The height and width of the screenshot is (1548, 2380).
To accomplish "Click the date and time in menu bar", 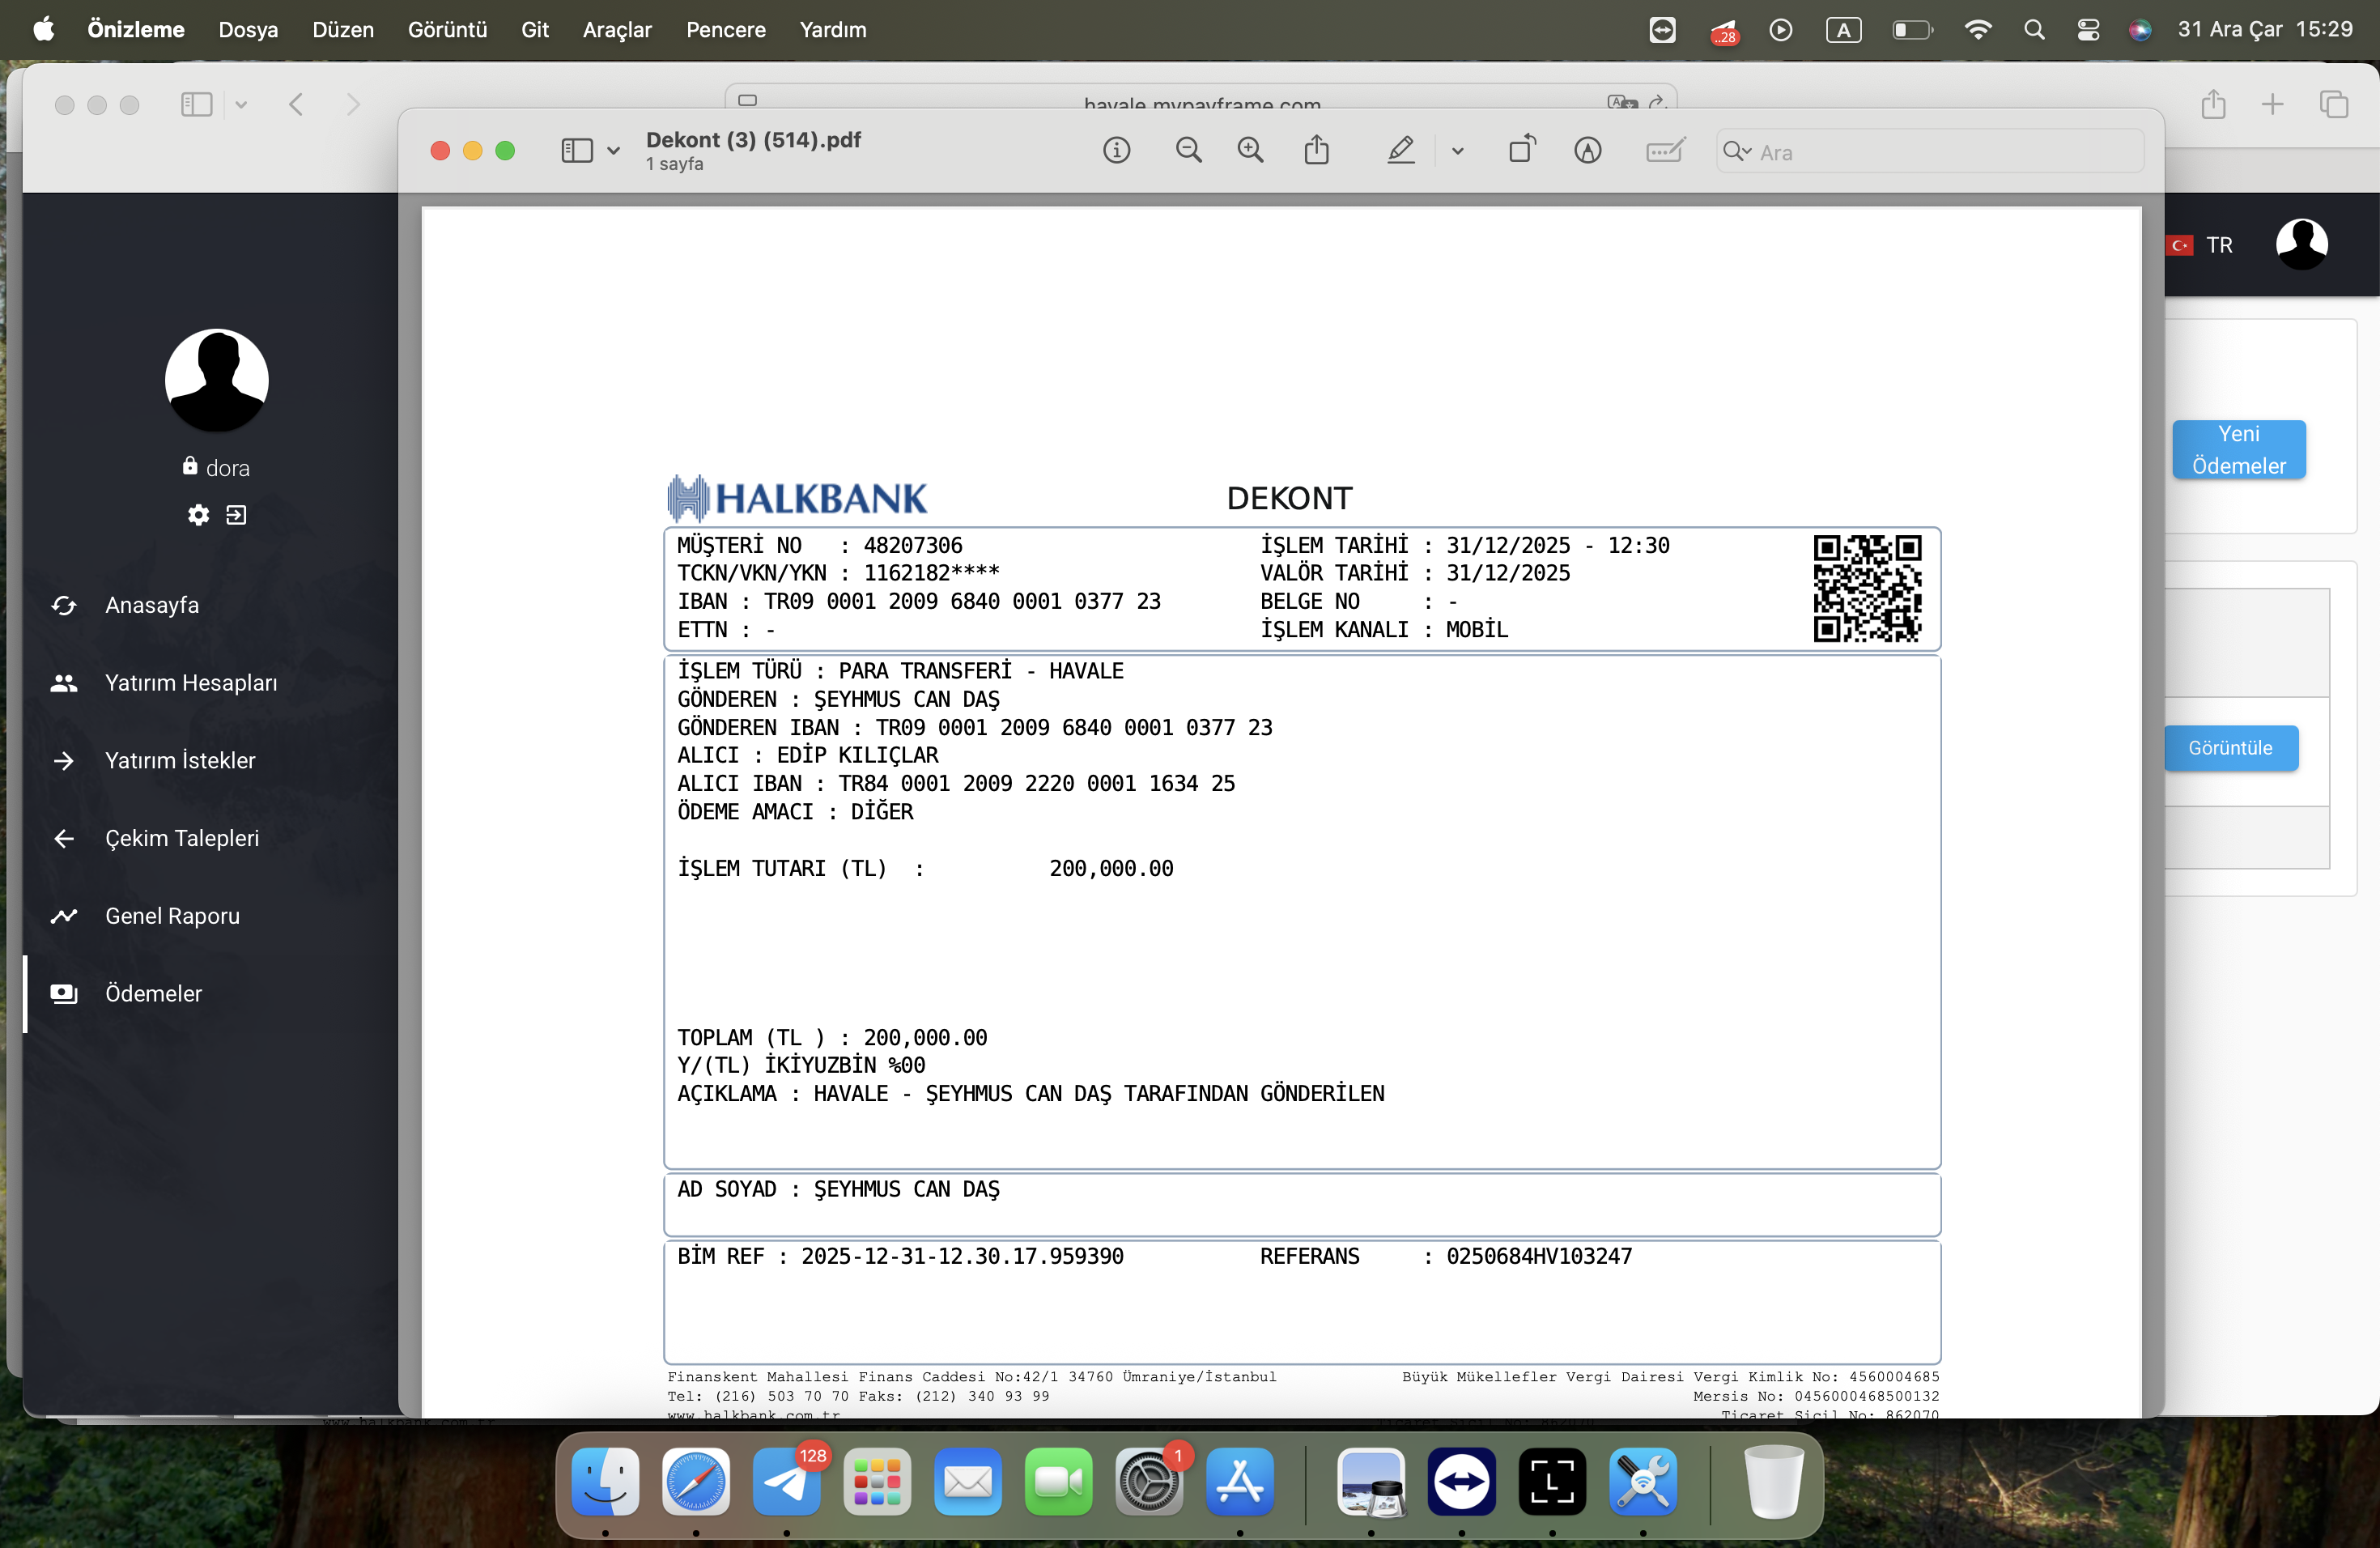I will pyautogui.click(x=2265, y=30).
